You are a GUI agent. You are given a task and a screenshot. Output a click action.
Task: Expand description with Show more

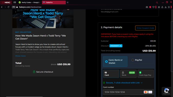(21, 56)
